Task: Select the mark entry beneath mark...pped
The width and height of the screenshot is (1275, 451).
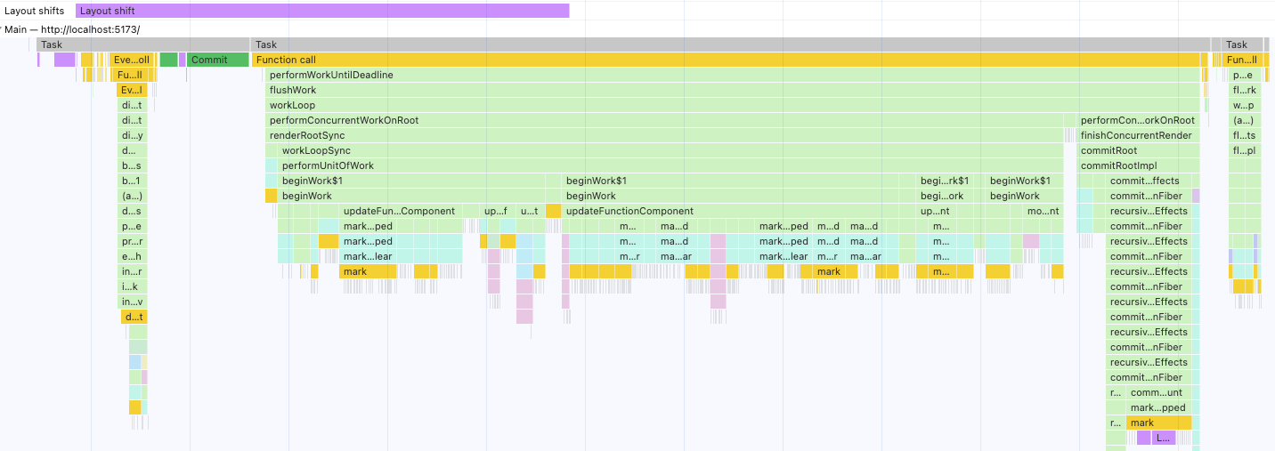Action: point(1158,423)
